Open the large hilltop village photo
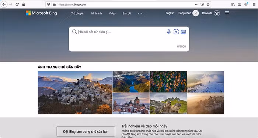Image resolution: width=258 pixels, height=138 pixels. point(75,92)
